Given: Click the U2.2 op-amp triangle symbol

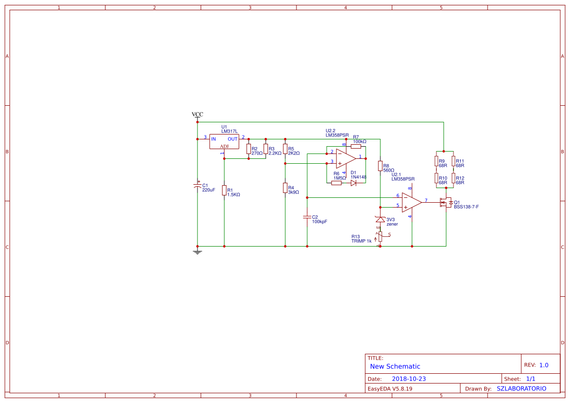Looking at the screenshot, I should [345, 157].
